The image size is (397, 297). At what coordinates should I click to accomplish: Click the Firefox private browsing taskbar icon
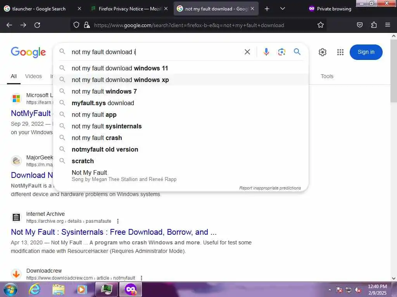(131, 289)
